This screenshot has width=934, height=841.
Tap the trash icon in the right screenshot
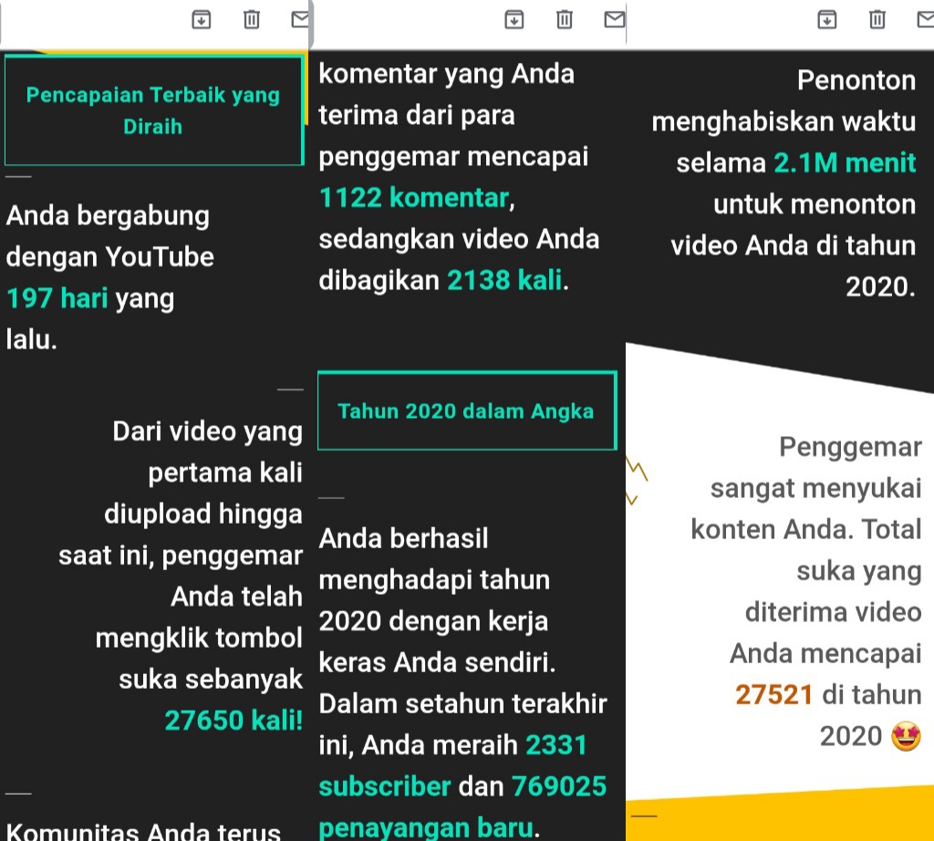click(877, 20)
